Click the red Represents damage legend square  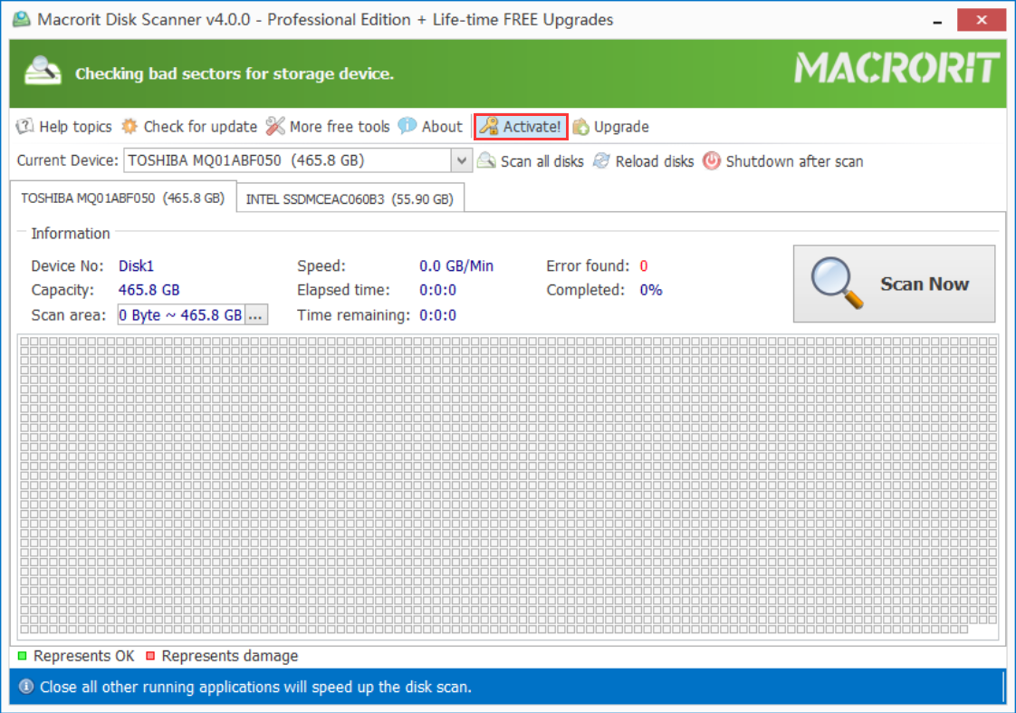click(150, 656)
